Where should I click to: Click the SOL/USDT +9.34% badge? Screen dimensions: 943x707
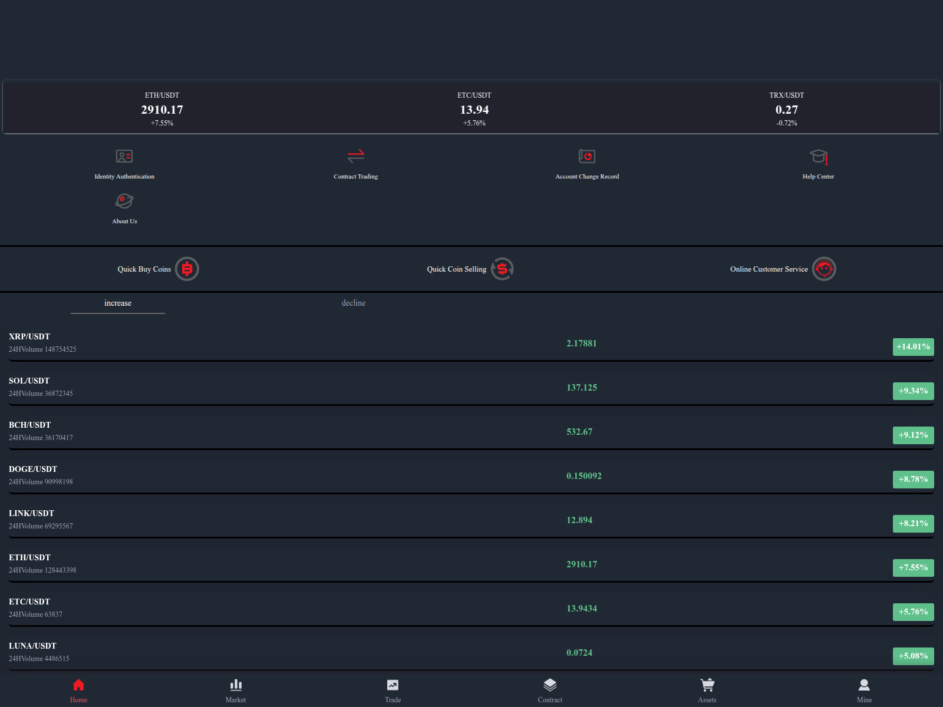click(913, 391)
